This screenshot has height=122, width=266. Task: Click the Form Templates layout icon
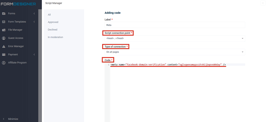[x=4, y=22]
